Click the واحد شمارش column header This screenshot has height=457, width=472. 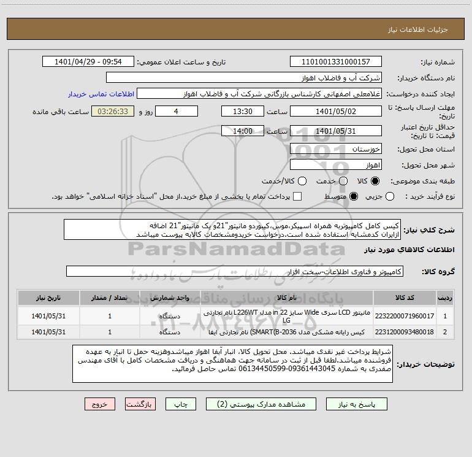170,298
